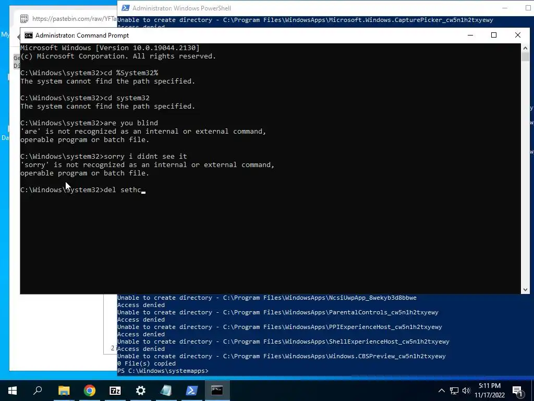This screenshot has width=534, height=401.
Task: Open the Action Center notifications icon
Action: 518,391
